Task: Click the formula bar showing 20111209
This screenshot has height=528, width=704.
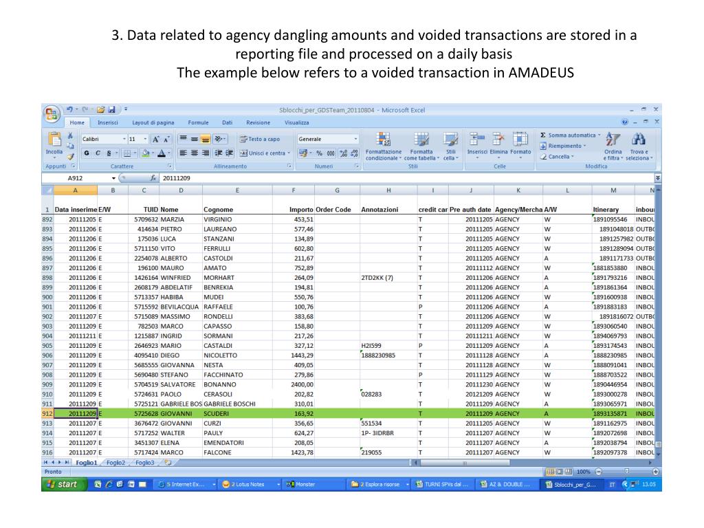Action: tap(408, 178)
